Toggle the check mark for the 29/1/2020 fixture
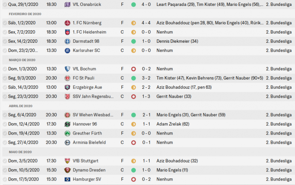295x185 pixels. (4, 4)
